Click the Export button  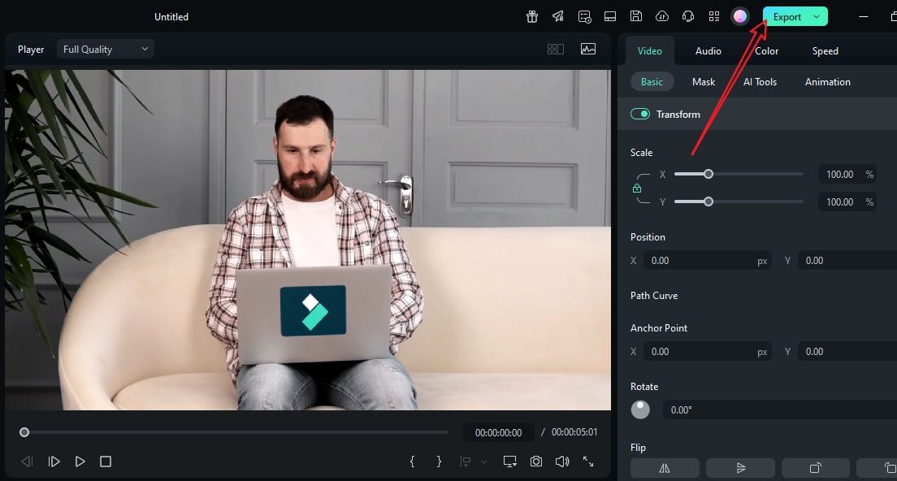[786, 17]
